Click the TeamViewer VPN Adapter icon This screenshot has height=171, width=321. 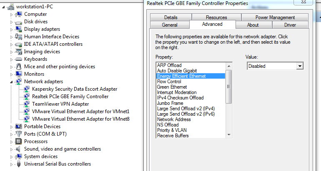27,104
